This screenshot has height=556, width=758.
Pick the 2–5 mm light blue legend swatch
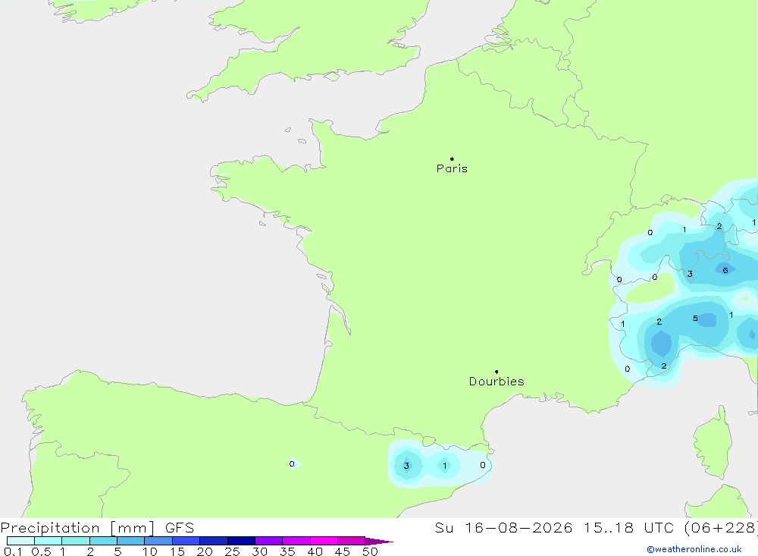click(103, 541)
